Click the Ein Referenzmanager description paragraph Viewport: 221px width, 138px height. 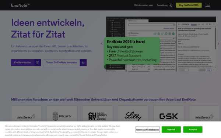[x=52, y=49]
